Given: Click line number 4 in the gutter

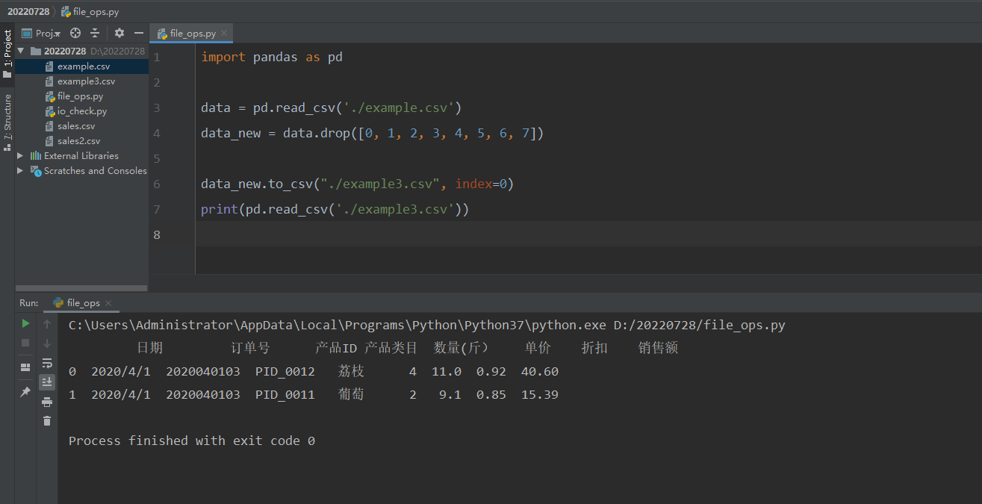Looking at the screenshot, I should [156, 133].
